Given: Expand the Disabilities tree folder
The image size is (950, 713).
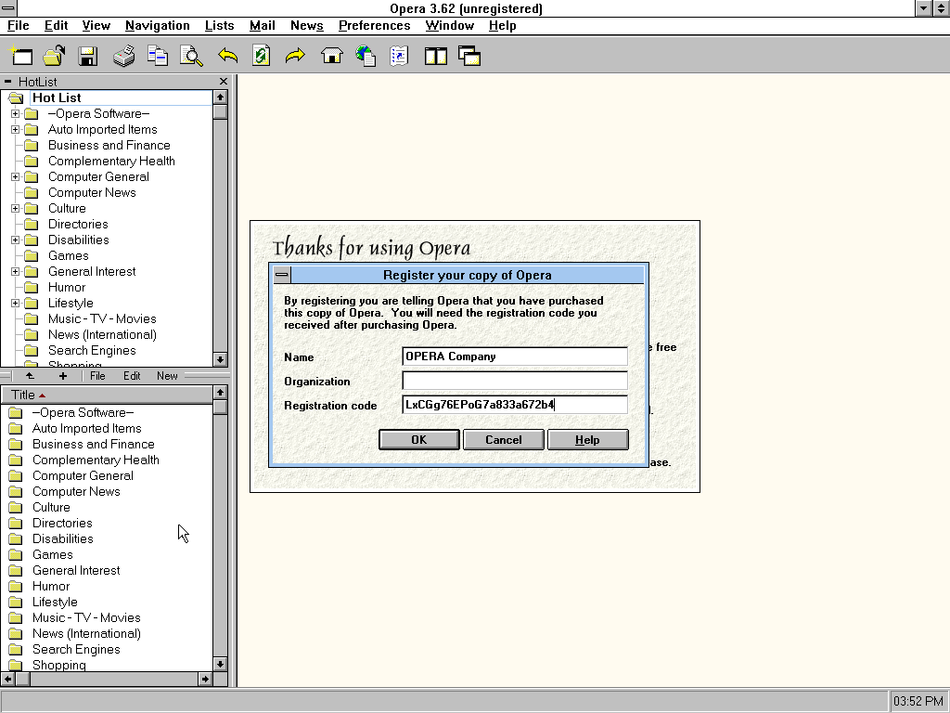Looking at the screenshot, I should [15, 240].
